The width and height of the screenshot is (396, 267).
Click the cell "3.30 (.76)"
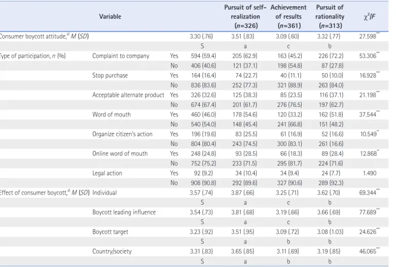point(201,36)
